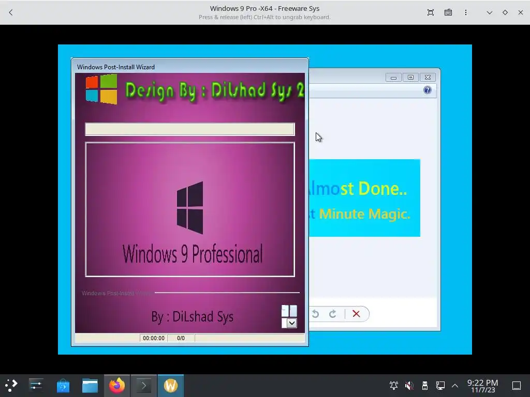Open the KDE application launcher
Image resolution: width=530 pixels, height=397 pixels.
click(x=11, y=386)
